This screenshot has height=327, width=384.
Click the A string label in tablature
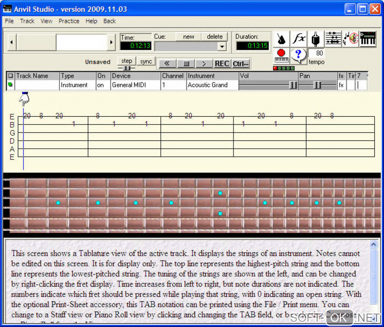click(x=12, y=149)
